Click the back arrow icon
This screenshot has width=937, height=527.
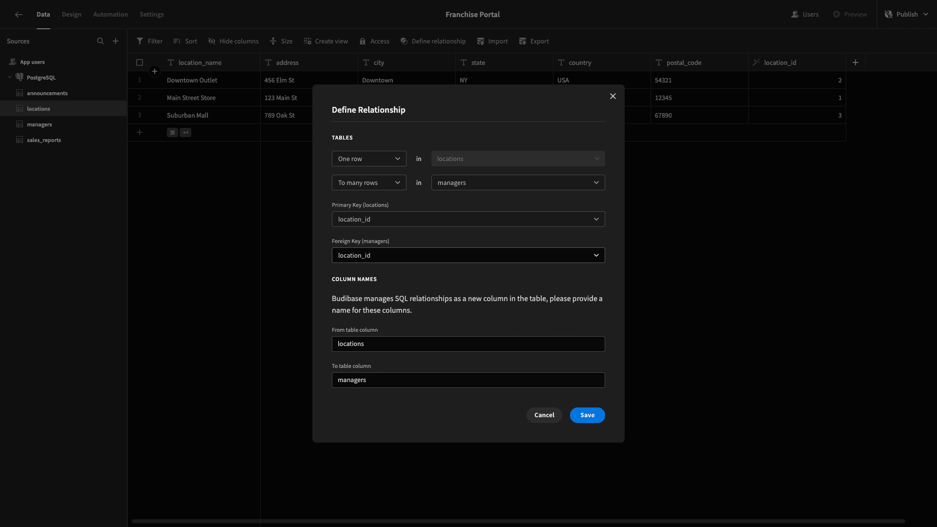[x=19, y=15]
